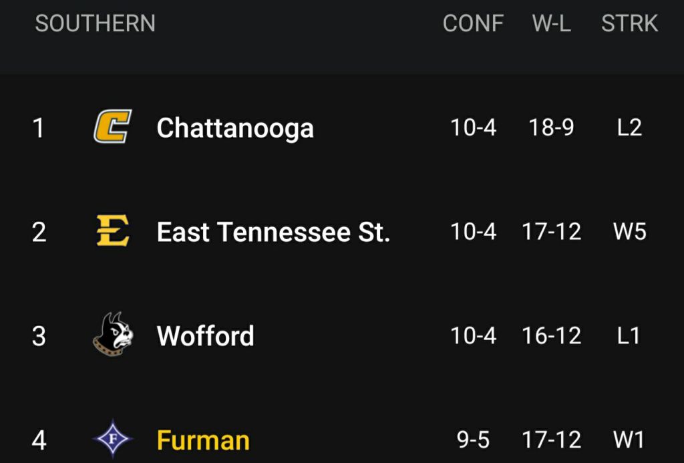684x463 pixels.
Task: Click the rank 1 number
Action: click(x=39, y=128)
